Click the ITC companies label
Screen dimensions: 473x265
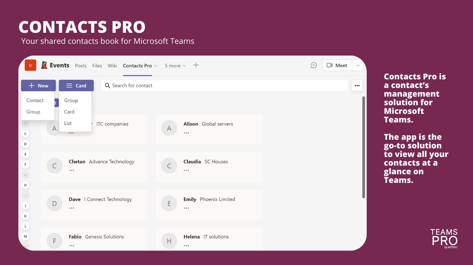click(112, 124)
